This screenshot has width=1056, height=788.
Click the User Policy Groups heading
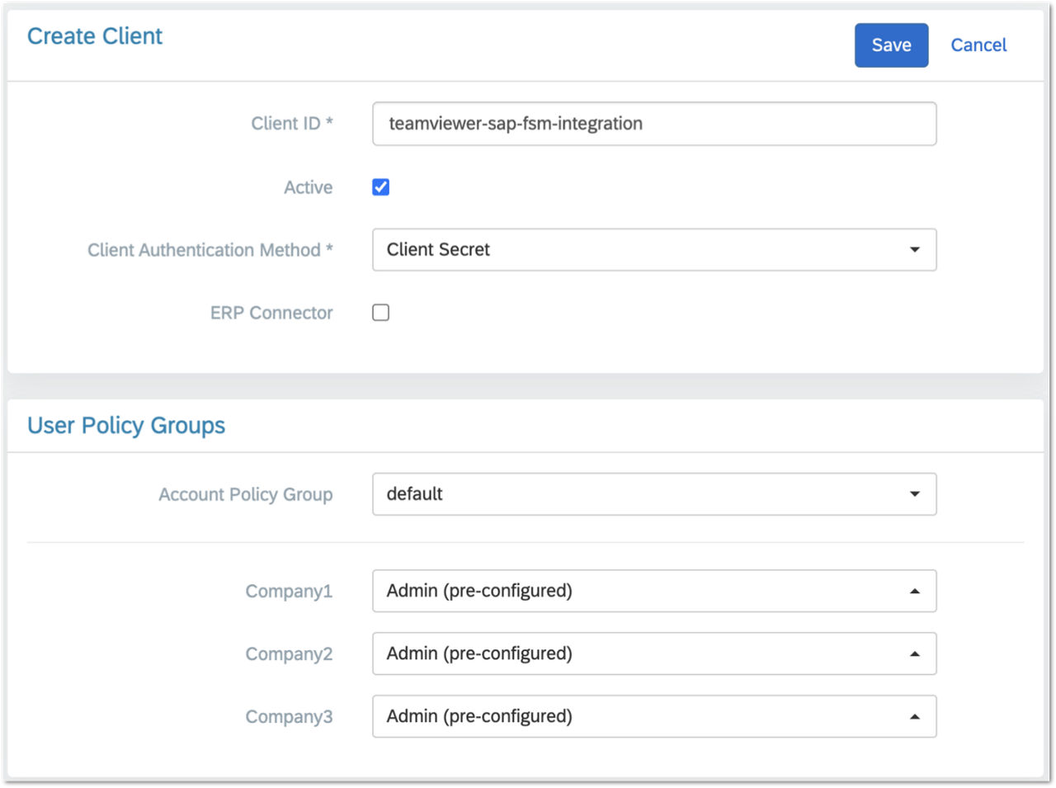(x=126, y=426)
